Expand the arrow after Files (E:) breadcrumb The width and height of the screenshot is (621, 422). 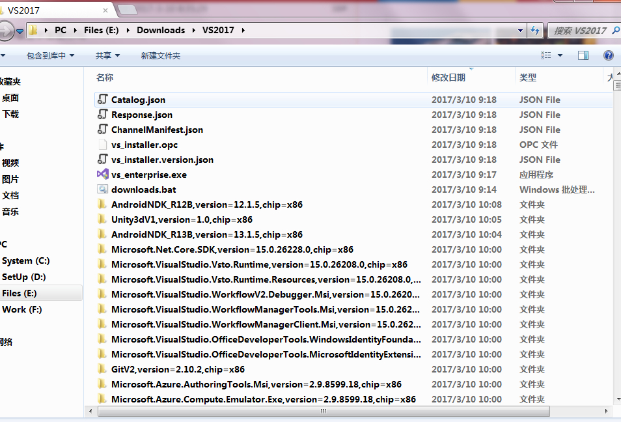point(128,30)
